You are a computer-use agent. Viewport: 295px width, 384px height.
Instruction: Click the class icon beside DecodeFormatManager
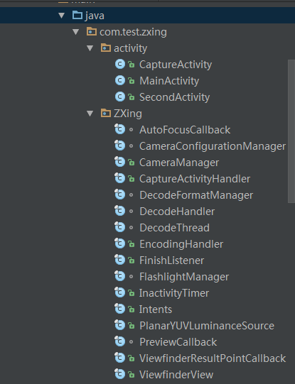point(120,194)
